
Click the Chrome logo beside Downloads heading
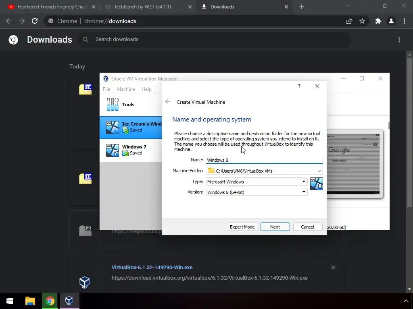coord(13,40)
